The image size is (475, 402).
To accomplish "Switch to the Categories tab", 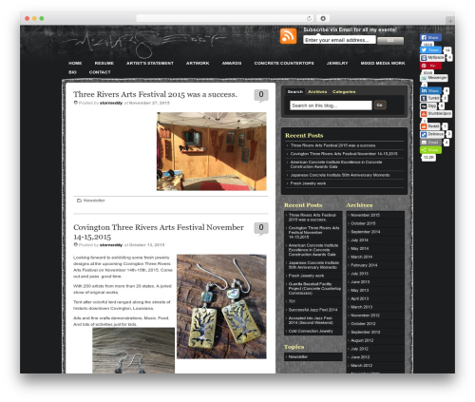I will 344,92.
